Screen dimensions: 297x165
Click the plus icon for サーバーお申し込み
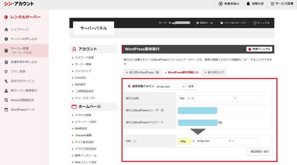(x=6, y=39)
